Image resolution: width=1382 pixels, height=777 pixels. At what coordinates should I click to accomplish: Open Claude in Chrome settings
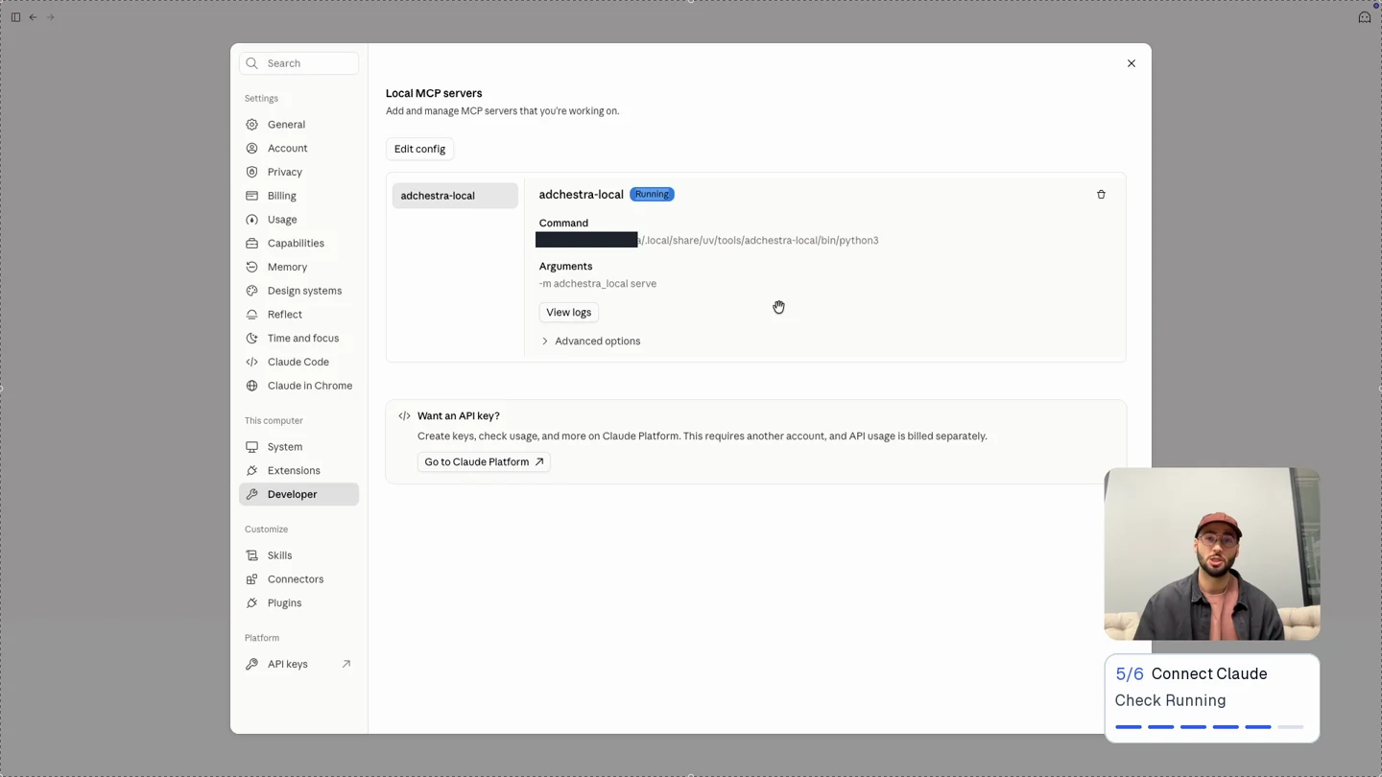point(299,386)
